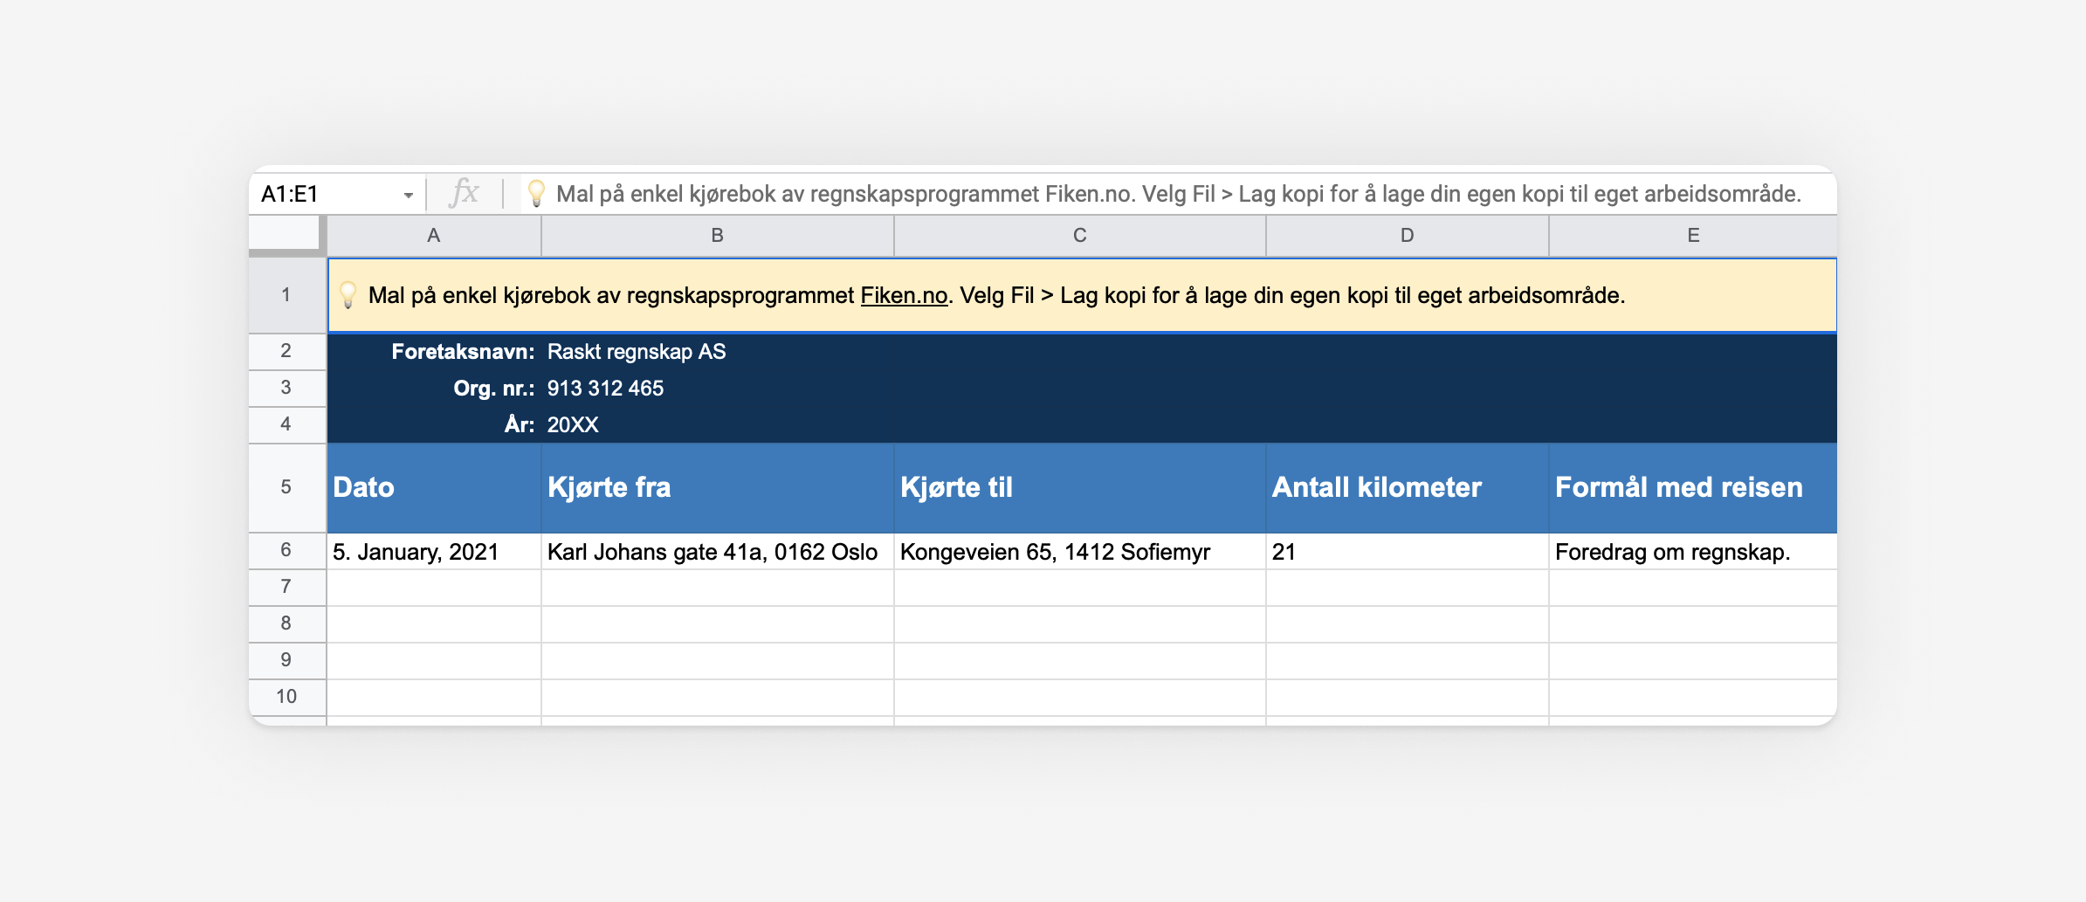Open the Fiken.no hyperlink
Image resolution: width=2086 pixels, height=902 pixels.
pyautogui.click(x=903, y=295)
